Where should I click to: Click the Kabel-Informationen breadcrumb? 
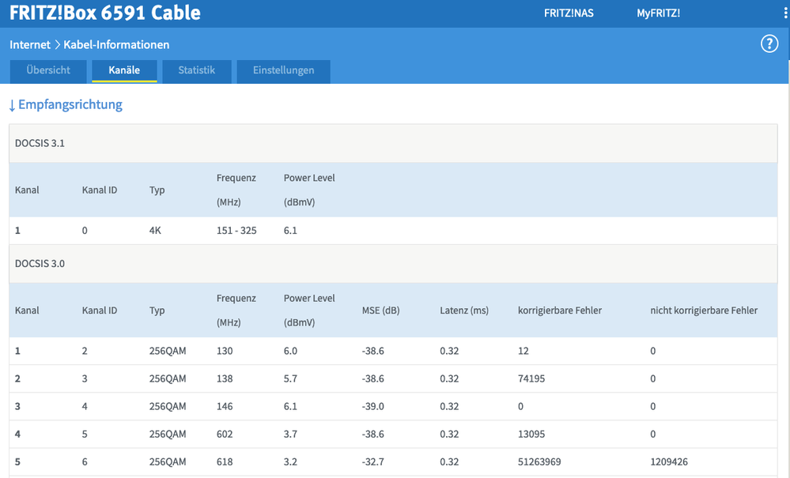[x=117, y=45]
